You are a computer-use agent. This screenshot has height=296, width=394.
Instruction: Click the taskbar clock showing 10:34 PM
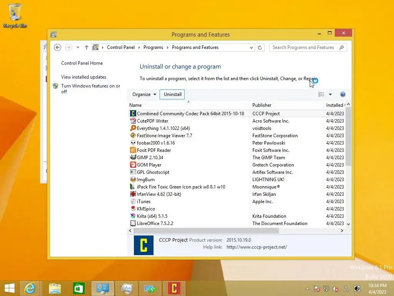click(377, 289)
